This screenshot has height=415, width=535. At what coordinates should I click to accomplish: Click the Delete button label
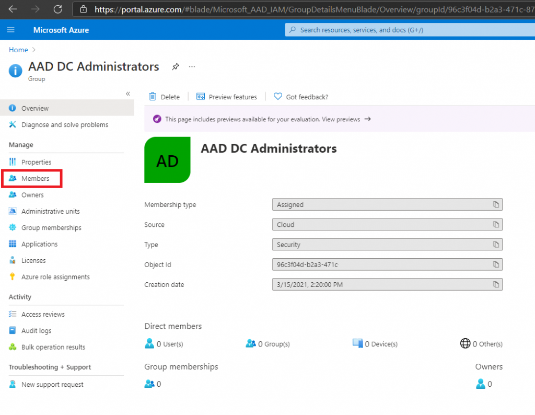(x=170, y=97)
